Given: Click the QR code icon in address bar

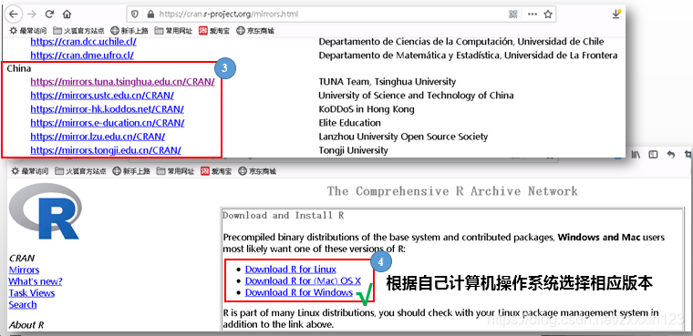Looking at the screenshot, I should [x=512, y=15].
